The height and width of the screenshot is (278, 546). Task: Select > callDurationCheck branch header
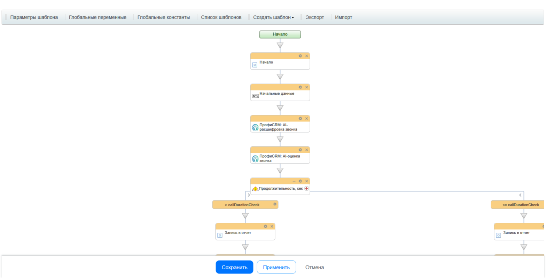coord(245,205)
